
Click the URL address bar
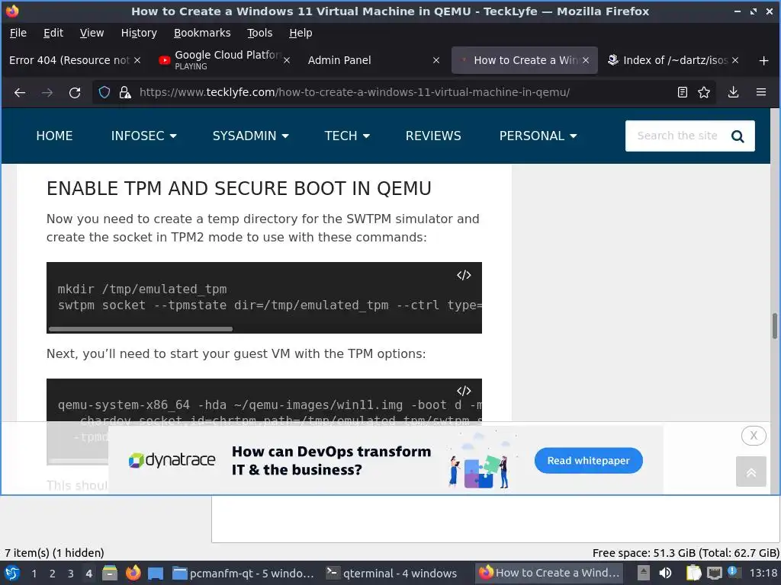point(403,92)
